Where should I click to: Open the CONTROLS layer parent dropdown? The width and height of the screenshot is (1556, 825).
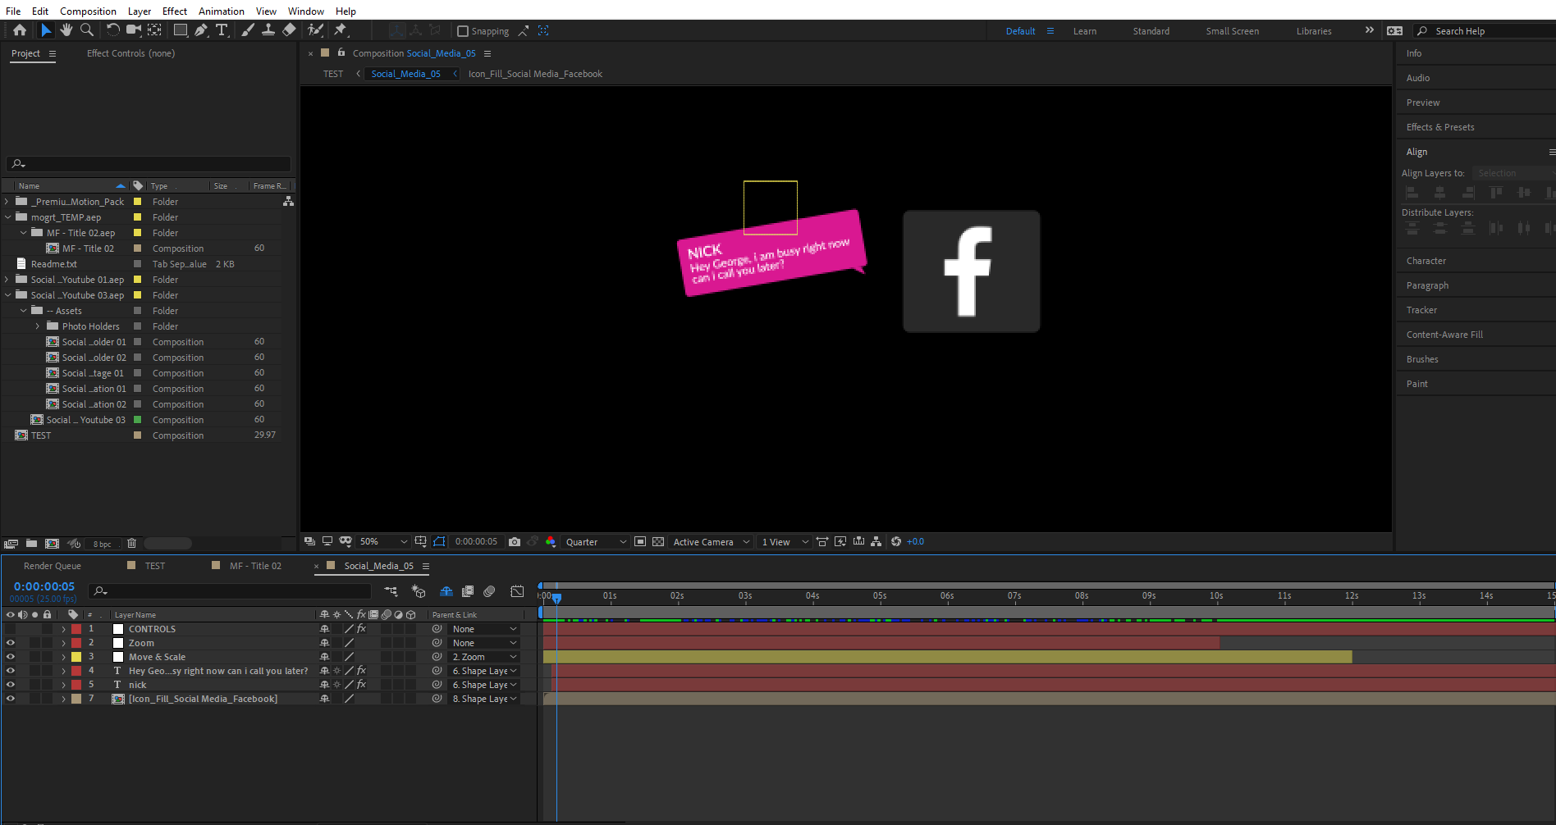tap(484, 629)
